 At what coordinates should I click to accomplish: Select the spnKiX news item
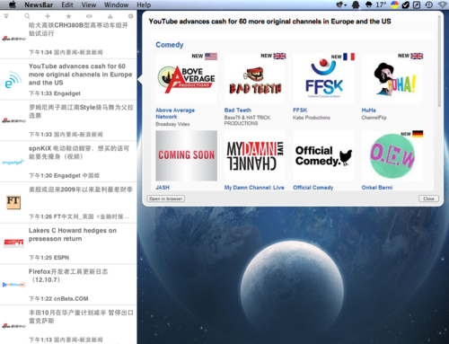pyautogui.click(x=68, y=162)
